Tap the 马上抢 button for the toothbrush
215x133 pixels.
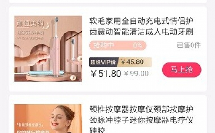pos(182,70)
